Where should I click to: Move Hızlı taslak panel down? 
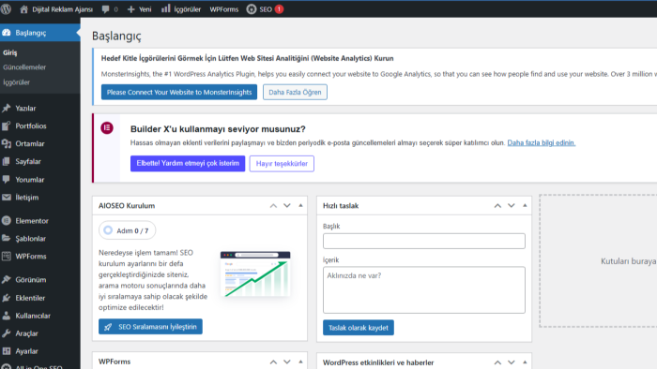[x=512, y=206]
